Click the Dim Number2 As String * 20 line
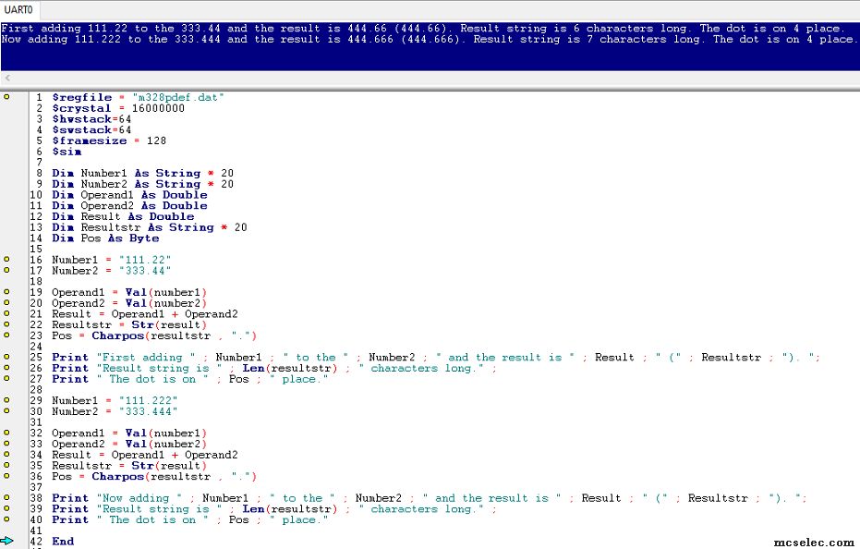The width and height of the screenshot is (860, 549). coord(142,184)
